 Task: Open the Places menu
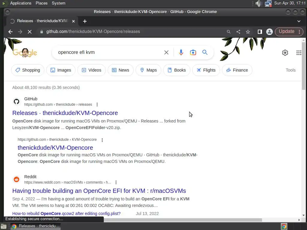[41, 3]
